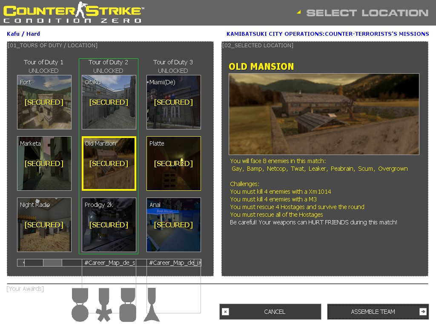Click the #Career_Map_de_s label
The width and height of the screenshot is (436, 327).
[110, 262]
